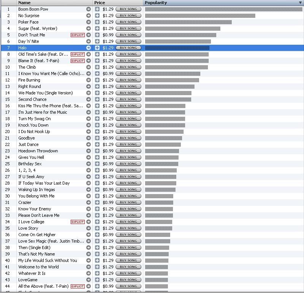Sort the list by the Price column header
The height and width of the screenshot is (293, 304).
(100, 3)
